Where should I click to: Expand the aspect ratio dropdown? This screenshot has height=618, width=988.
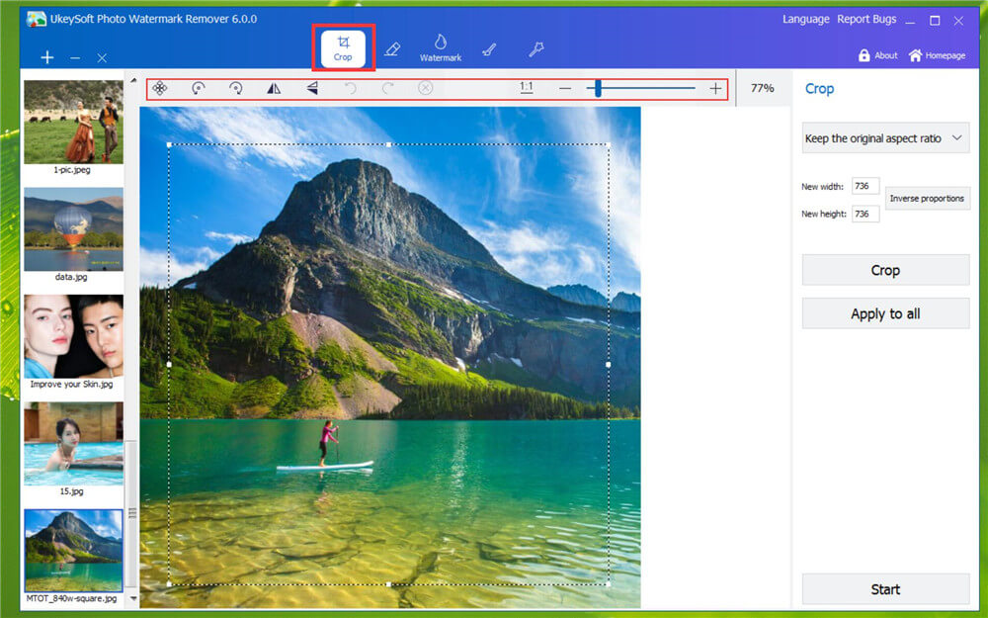pyautogui.click(x=885, y=138)
